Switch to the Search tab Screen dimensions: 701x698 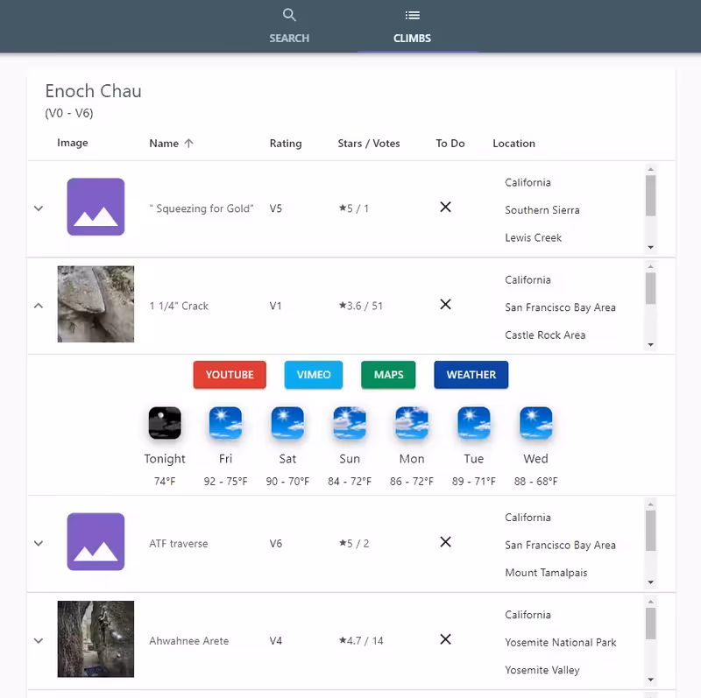pos(289,26)
